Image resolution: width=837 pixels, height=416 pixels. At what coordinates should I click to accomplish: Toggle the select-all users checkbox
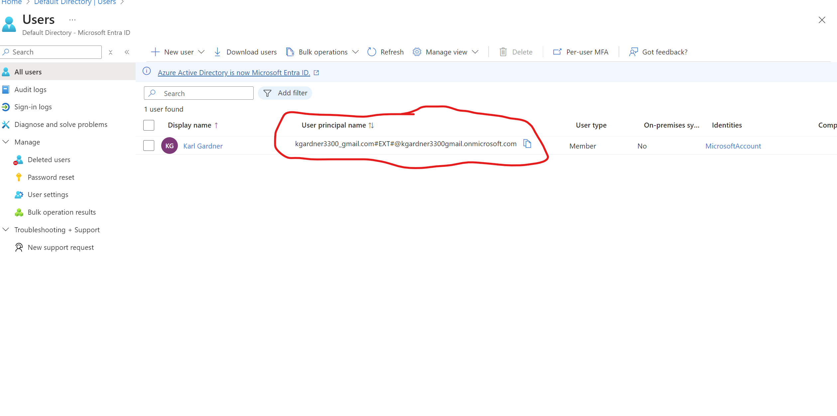[x=149, y=125]
